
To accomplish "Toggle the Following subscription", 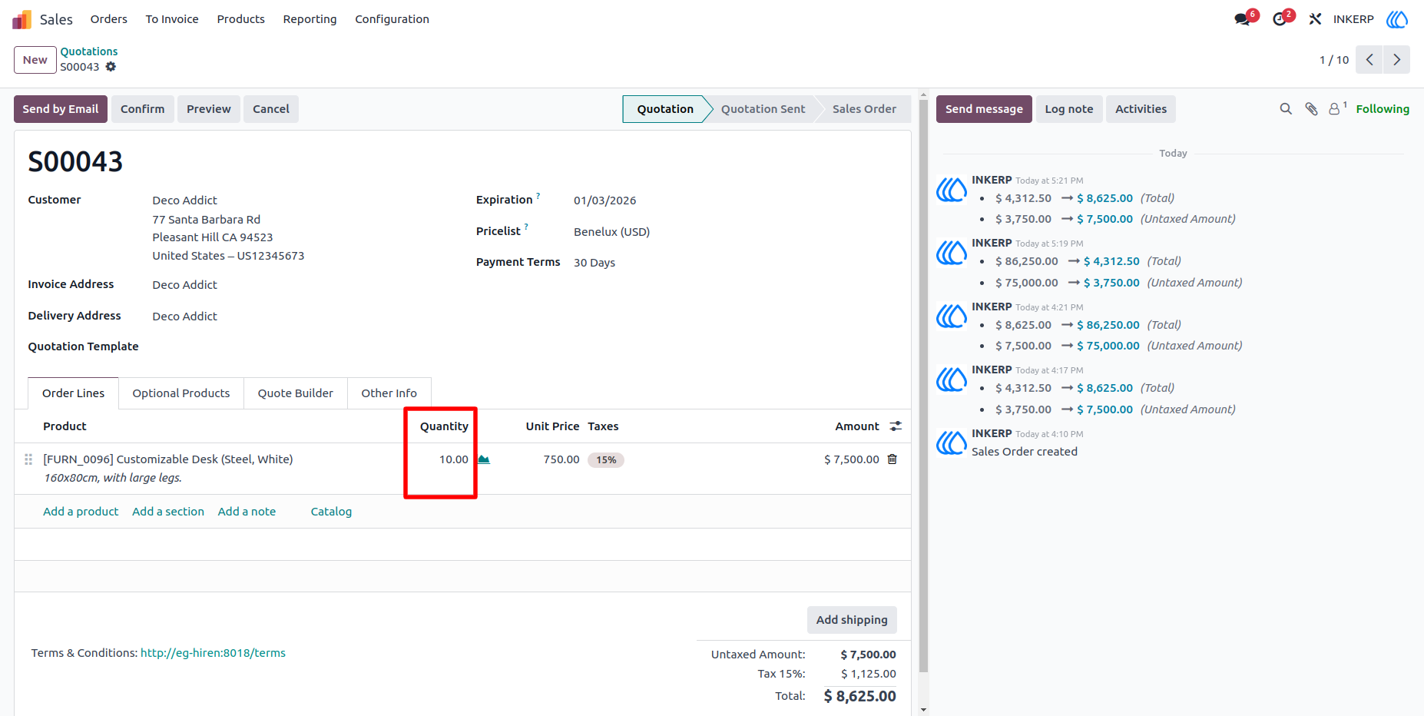I will click(1383, 109).
